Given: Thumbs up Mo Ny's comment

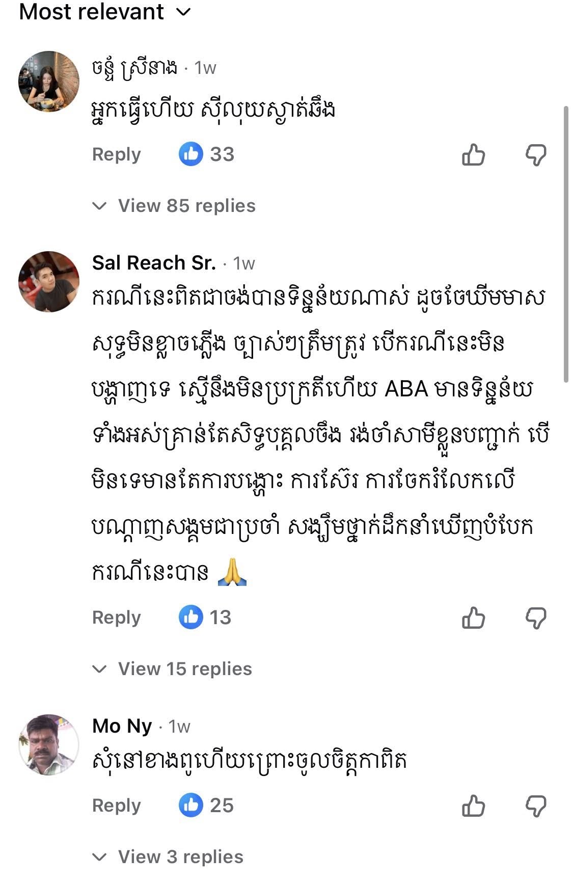Looking at the screenshot, I should pyautogui.click(x=473, y=806).
